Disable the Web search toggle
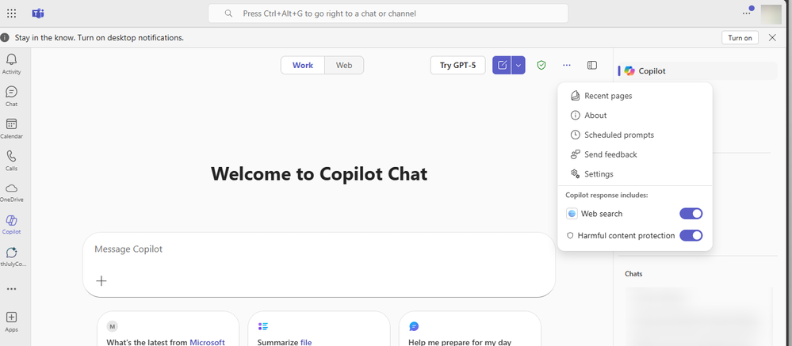792x346 pixels. (691, 214)
